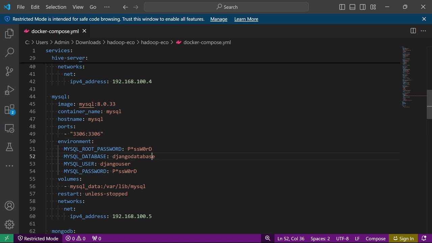Go forward with the right arrow
Image resolution: width=432 pixels, height=243 pixels.
point(136,7)
